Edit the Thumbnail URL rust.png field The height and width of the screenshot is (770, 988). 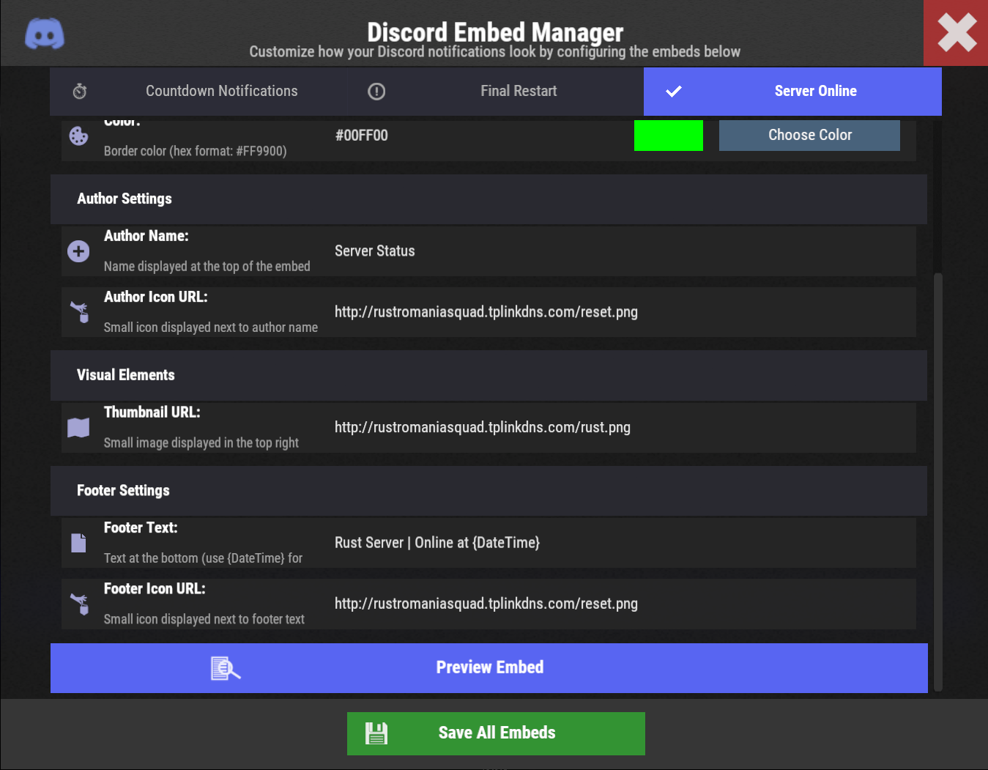tap(623, 428)
